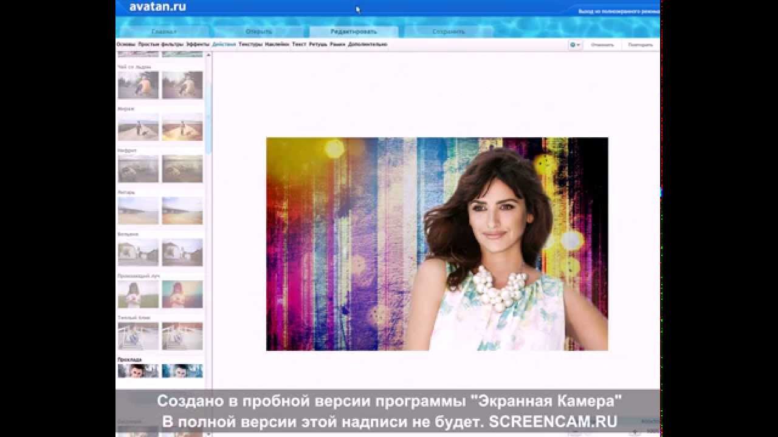Click the Янтарь effect label
The width and height of the screenshot is (778, 437).
point(126,192)
